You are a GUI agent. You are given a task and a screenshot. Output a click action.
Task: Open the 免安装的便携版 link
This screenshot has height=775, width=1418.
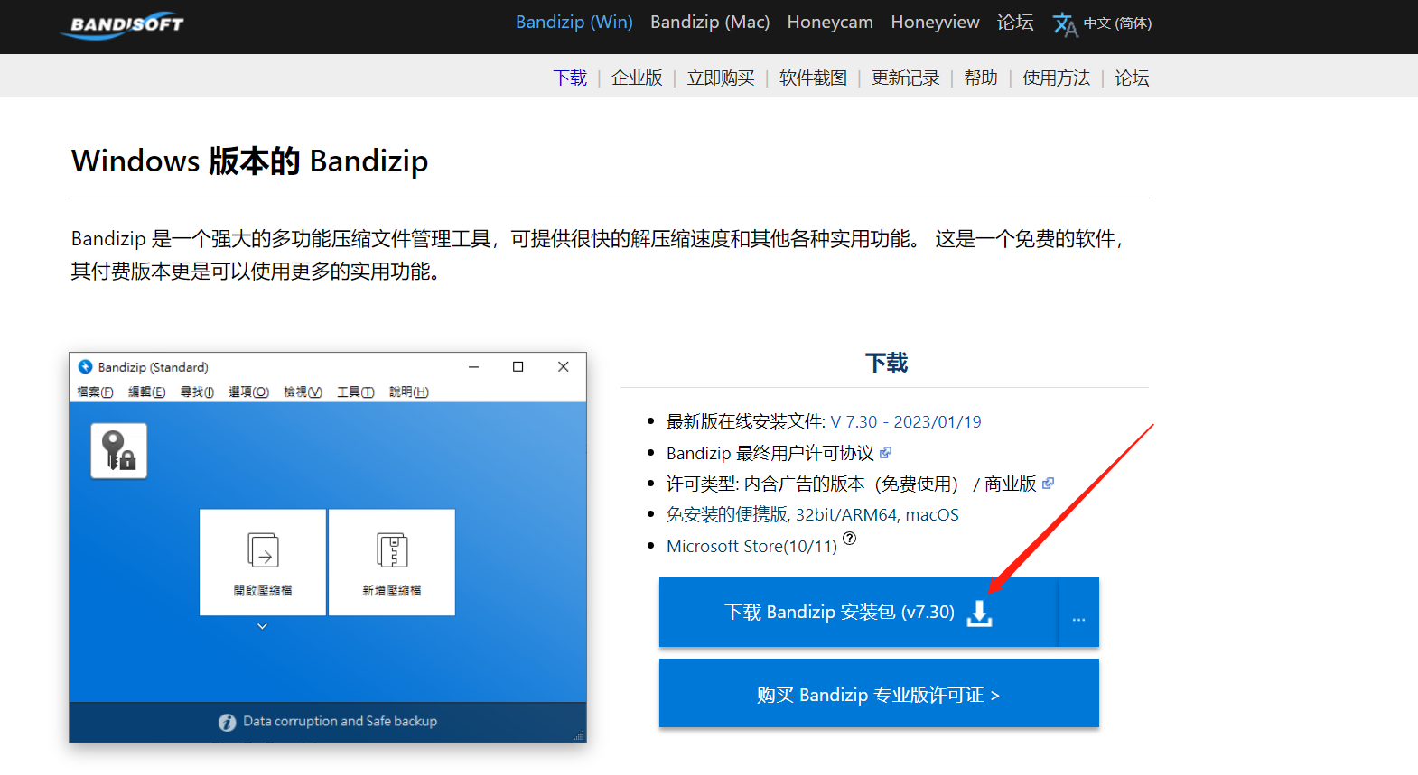click(x=727, y=514)
